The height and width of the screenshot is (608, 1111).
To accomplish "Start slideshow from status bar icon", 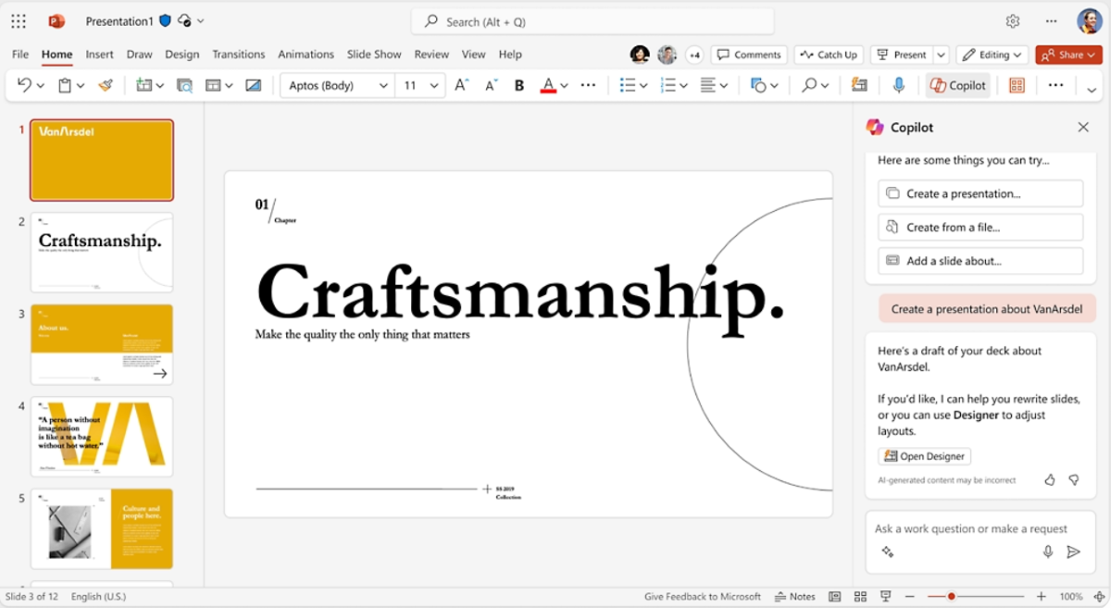I will [885, 597].
